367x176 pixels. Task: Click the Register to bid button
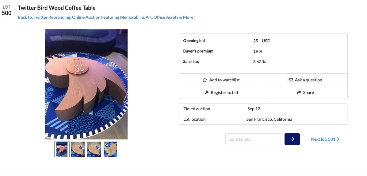(224, 92)
